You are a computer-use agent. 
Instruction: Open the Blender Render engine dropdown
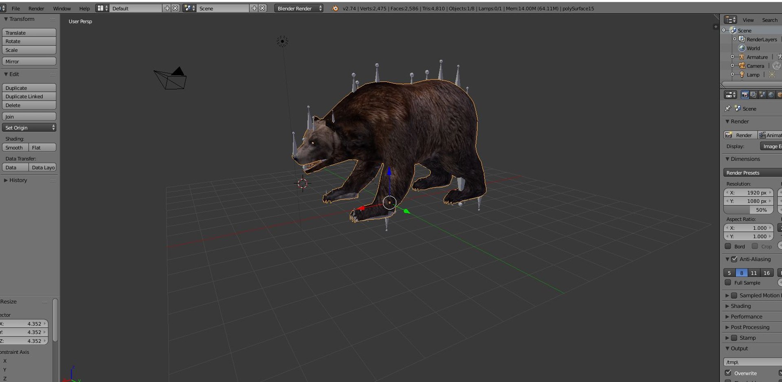click(x=299, y=8)
